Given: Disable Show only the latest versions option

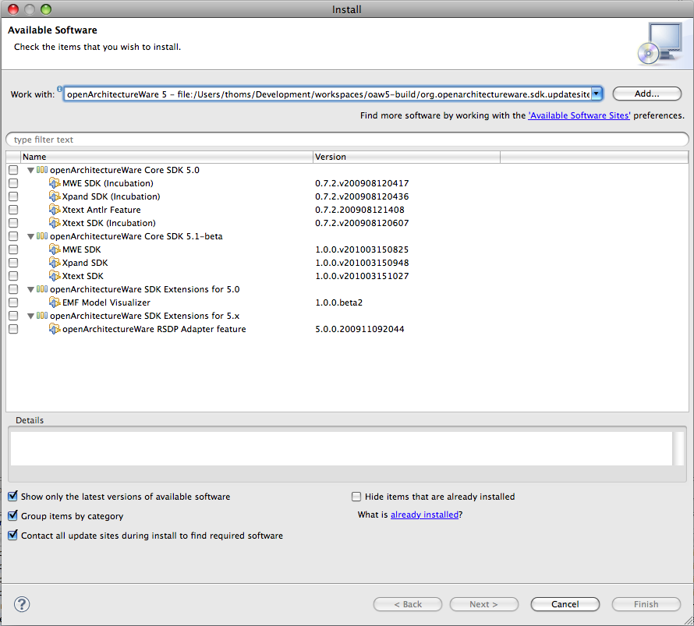Looking at the screenshot, I should coord(12,497).
